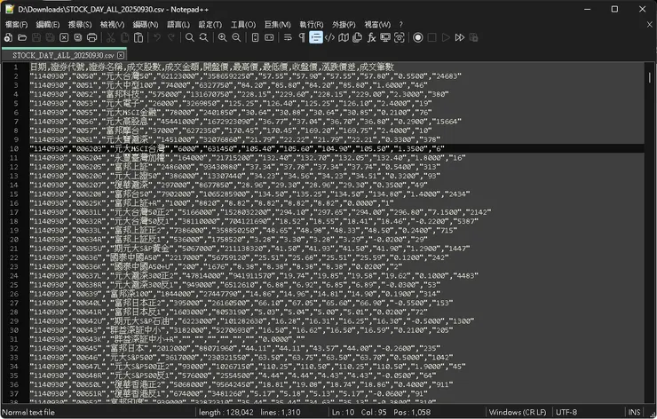This screenshot has height=419, width=657.
Task: Toggle the highlighted indent guide button
Action: (x=315, y=37)
